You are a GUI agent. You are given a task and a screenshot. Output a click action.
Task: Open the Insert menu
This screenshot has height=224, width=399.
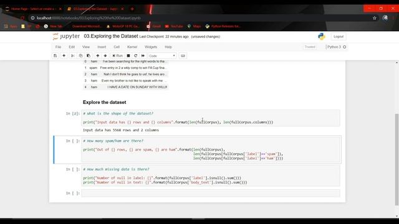click(102, 47)
